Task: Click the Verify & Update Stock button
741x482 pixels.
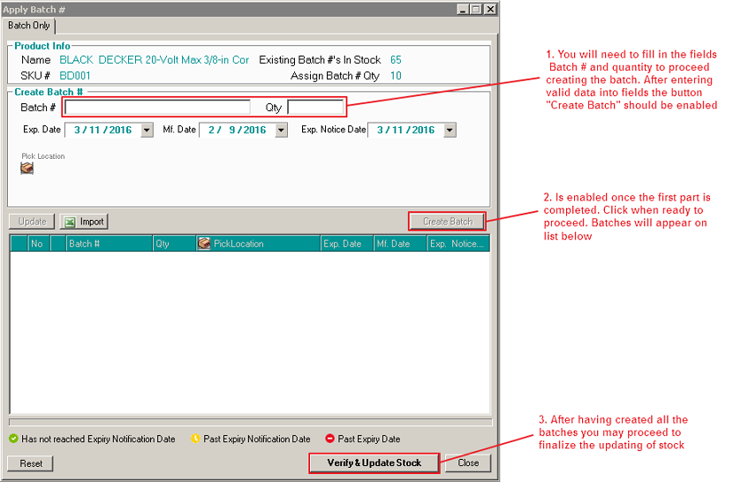Action: click(374, 463)
